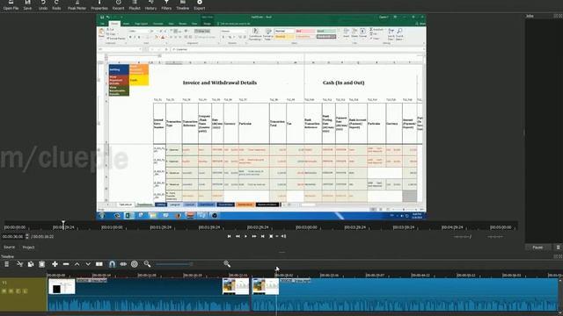This screenshot has height=316, width=563.
Task: Copy the selected timeline clip
Action: (x=31, y=264)
